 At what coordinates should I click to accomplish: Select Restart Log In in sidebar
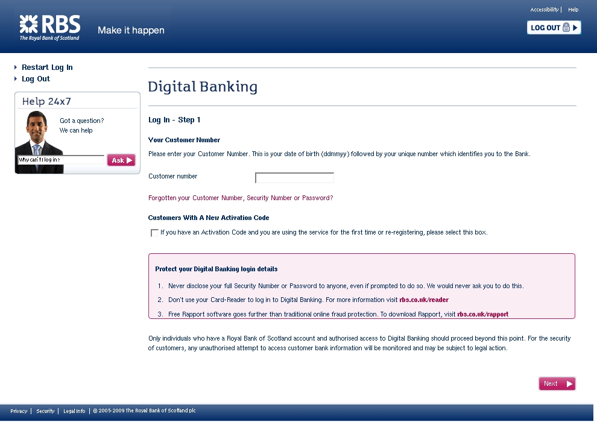click(47, 68)
